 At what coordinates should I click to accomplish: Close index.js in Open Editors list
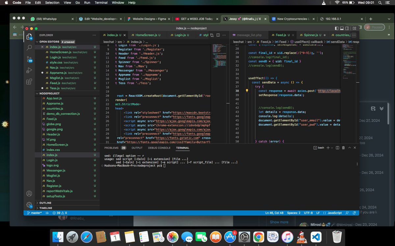(42, 47)
